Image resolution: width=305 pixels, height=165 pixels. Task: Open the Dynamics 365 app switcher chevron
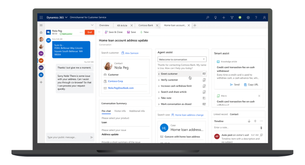(66, 17)
